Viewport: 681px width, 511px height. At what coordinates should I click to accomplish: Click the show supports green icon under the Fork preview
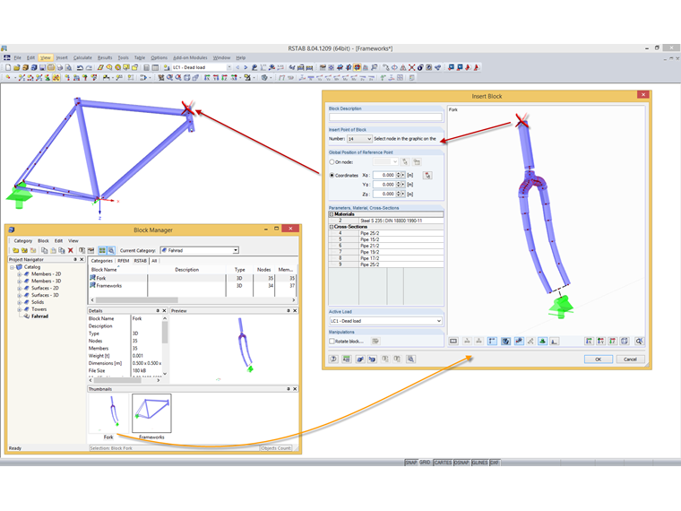(542, 341)
